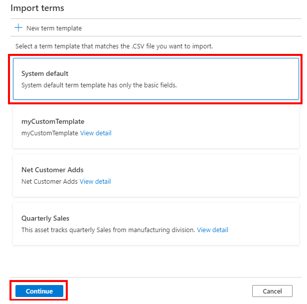Click the myCustomTemplate bold title

(53, 121)
